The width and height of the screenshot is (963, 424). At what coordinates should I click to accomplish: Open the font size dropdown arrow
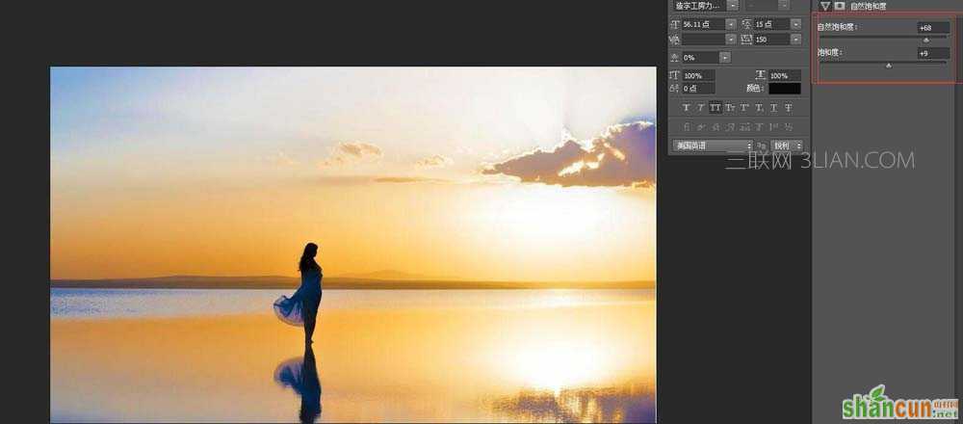pyautogui.click(x=731, y=25)
